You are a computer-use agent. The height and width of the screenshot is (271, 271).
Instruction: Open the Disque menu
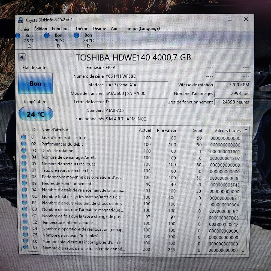click(100, 28)
